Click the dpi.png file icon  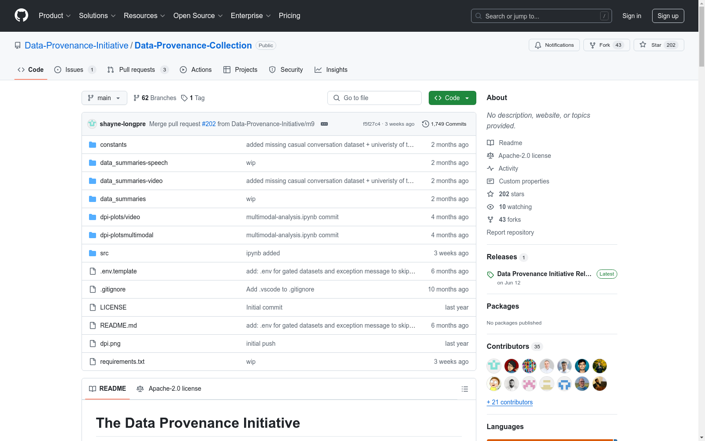tap(93, 344)
